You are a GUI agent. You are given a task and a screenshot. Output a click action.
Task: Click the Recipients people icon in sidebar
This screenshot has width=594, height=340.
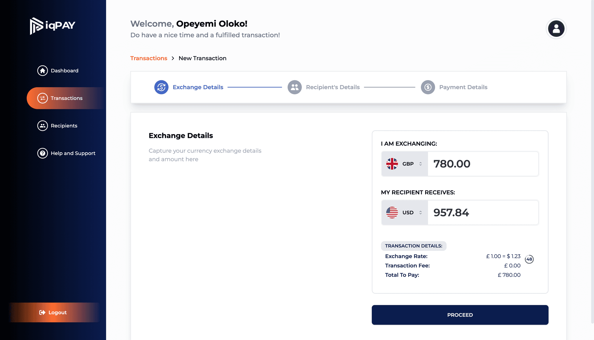click(x=43, y=126)
